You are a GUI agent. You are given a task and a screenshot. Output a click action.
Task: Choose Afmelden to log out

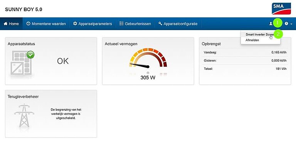pyautogui.click(x=260, y=40)
